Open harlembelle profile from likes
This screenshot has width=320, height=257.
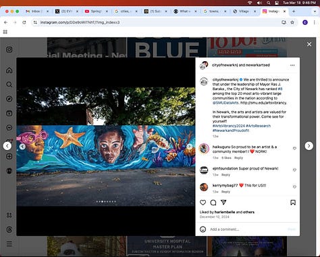(x=225, y=212)
